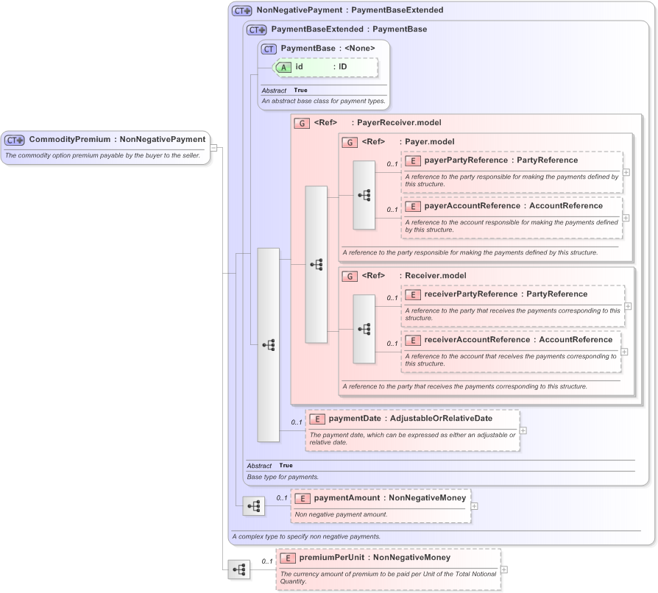
Task: Click 'Abstract True' property under PaymentBase
Action: [285, 90]
